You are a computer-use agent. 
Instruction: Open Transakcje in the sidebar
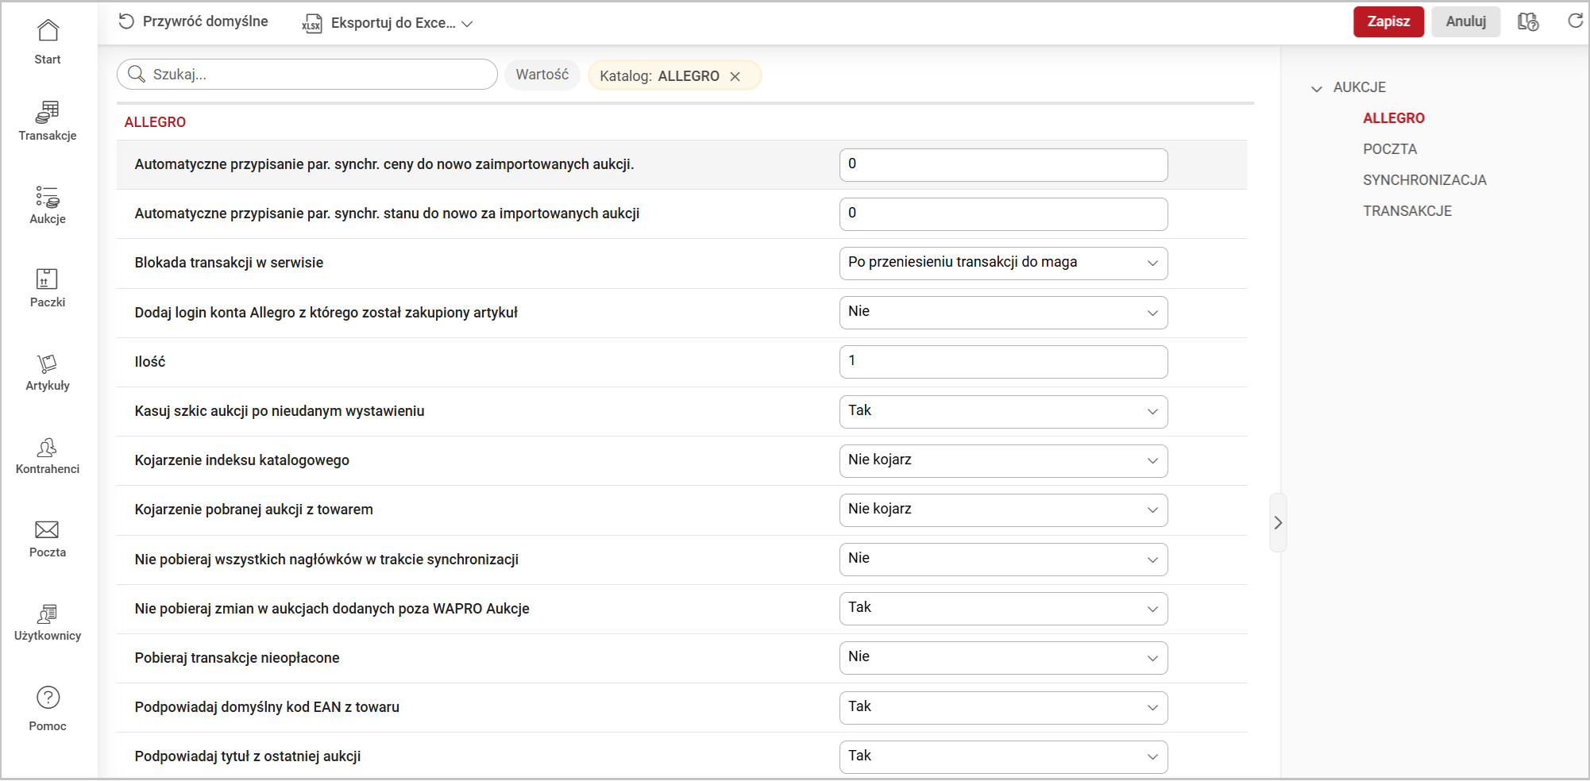coord(48,121)
